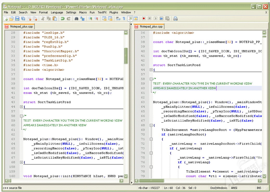Toggle the show all characters pilcrow button
Screen dimensions: 270x192
coord(124,18)
